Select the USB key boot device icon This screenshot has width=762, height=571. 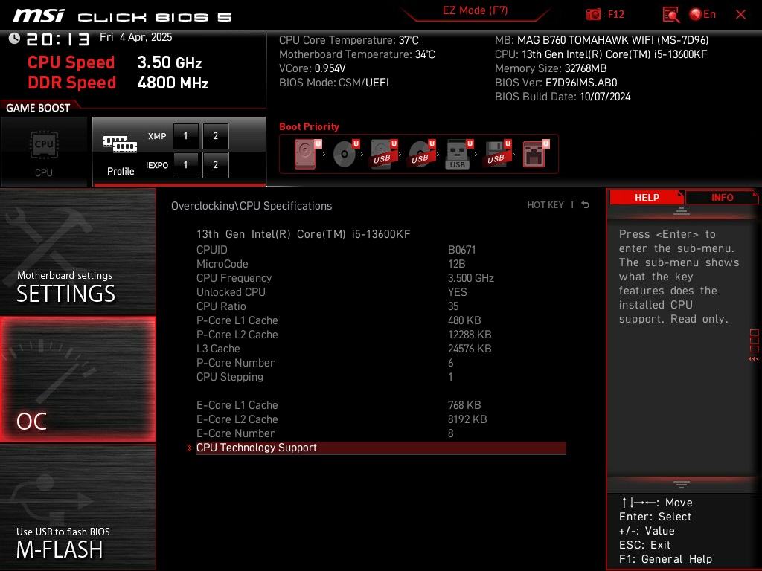pyautogui.click(x=459, y=154)
